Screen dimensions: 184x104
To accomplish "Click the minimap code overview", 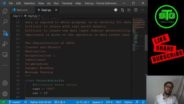I will click(138, 34).
